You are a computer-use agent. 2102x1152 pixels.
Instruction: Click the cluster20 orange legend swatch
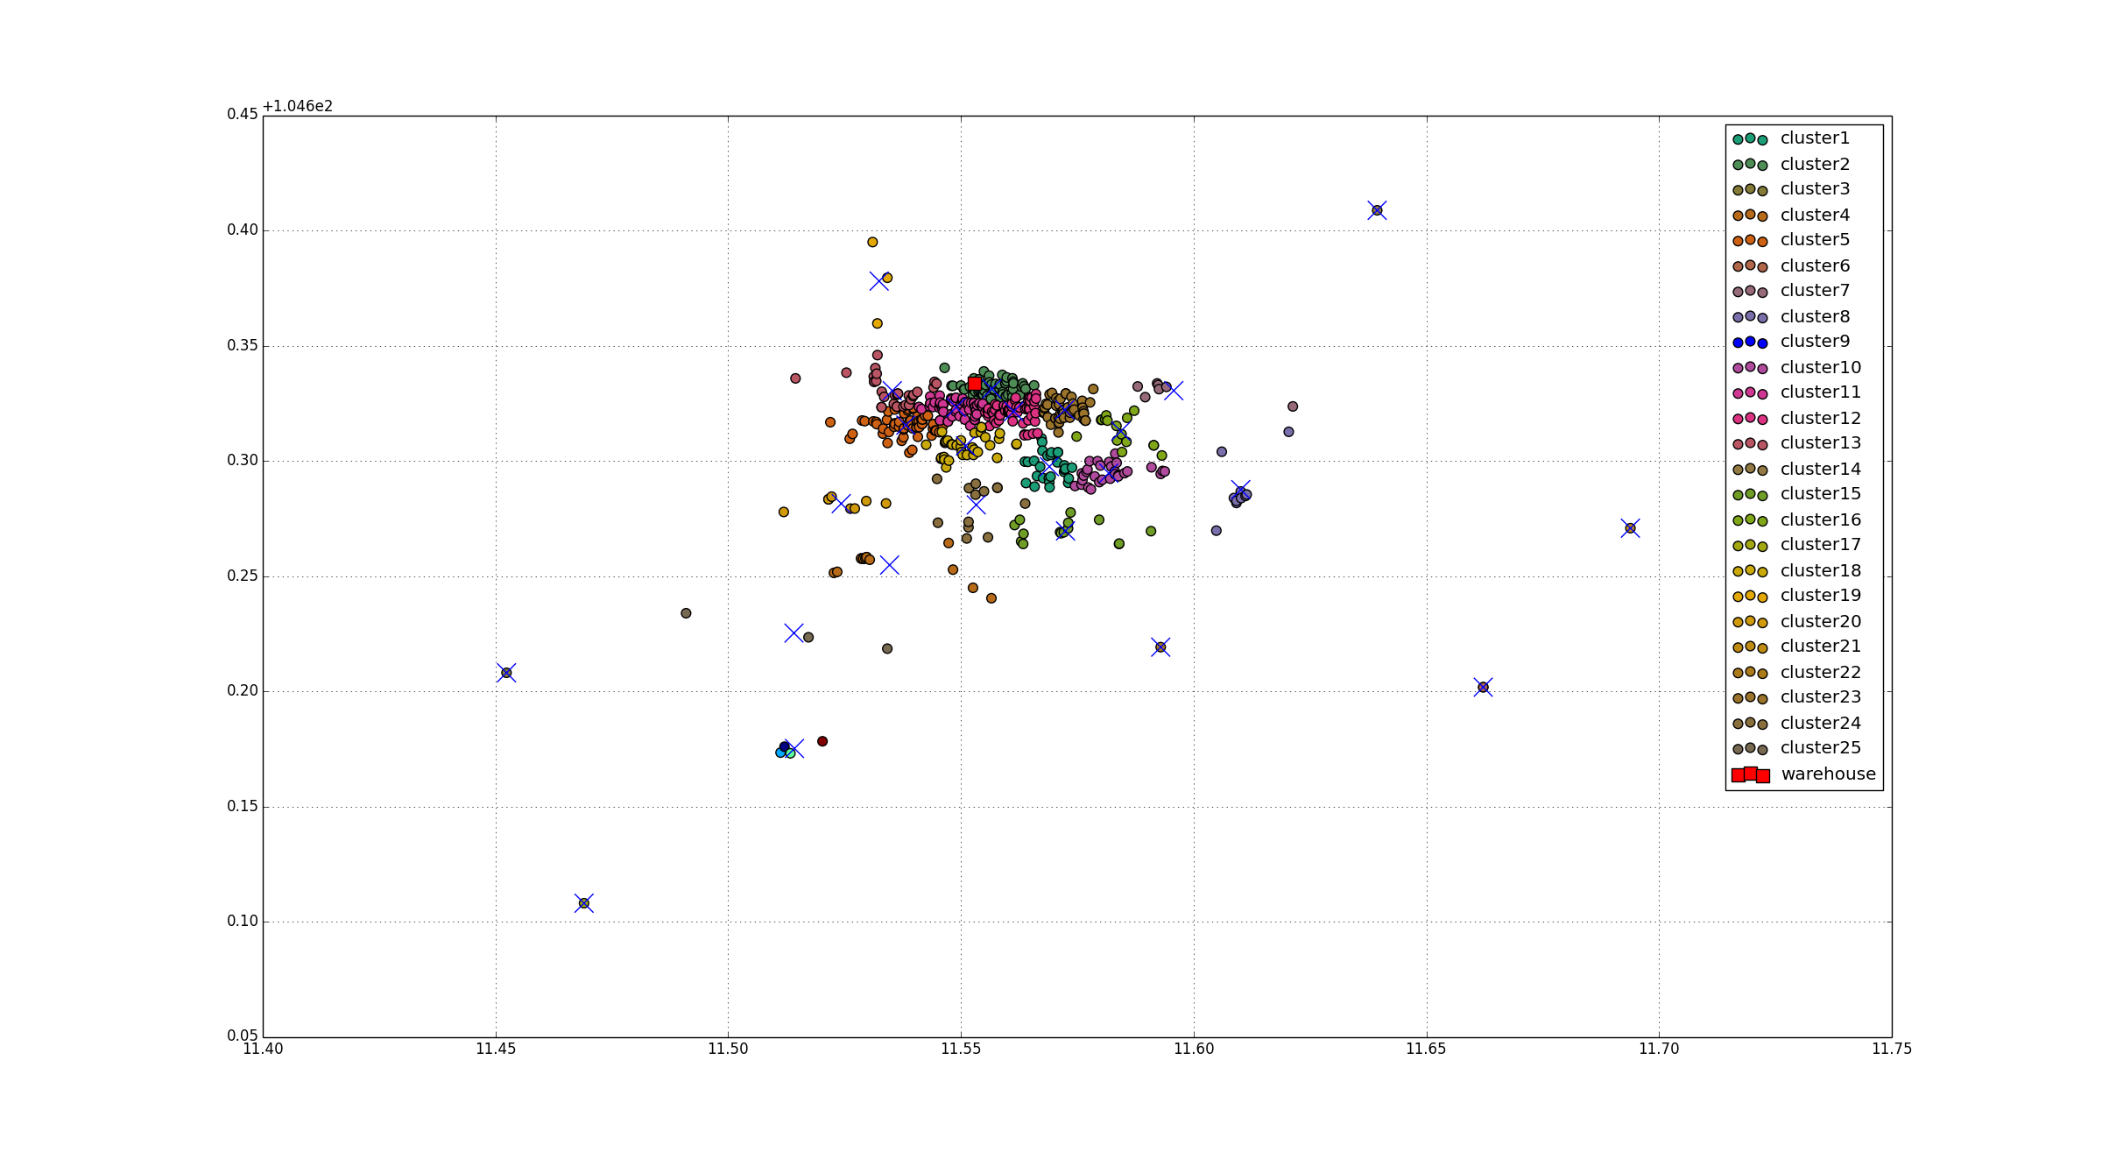[1750, 621]
